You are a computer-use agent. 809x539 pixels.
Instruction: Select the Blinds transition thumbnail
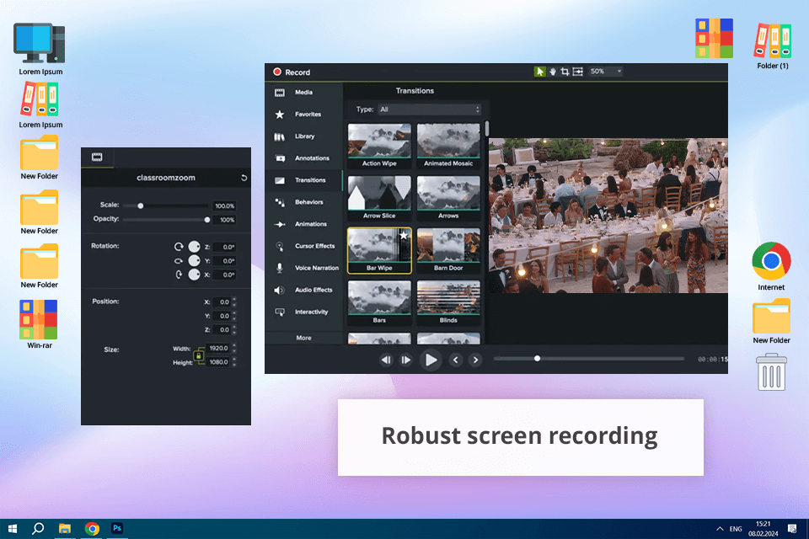click(x=448, y=303)
